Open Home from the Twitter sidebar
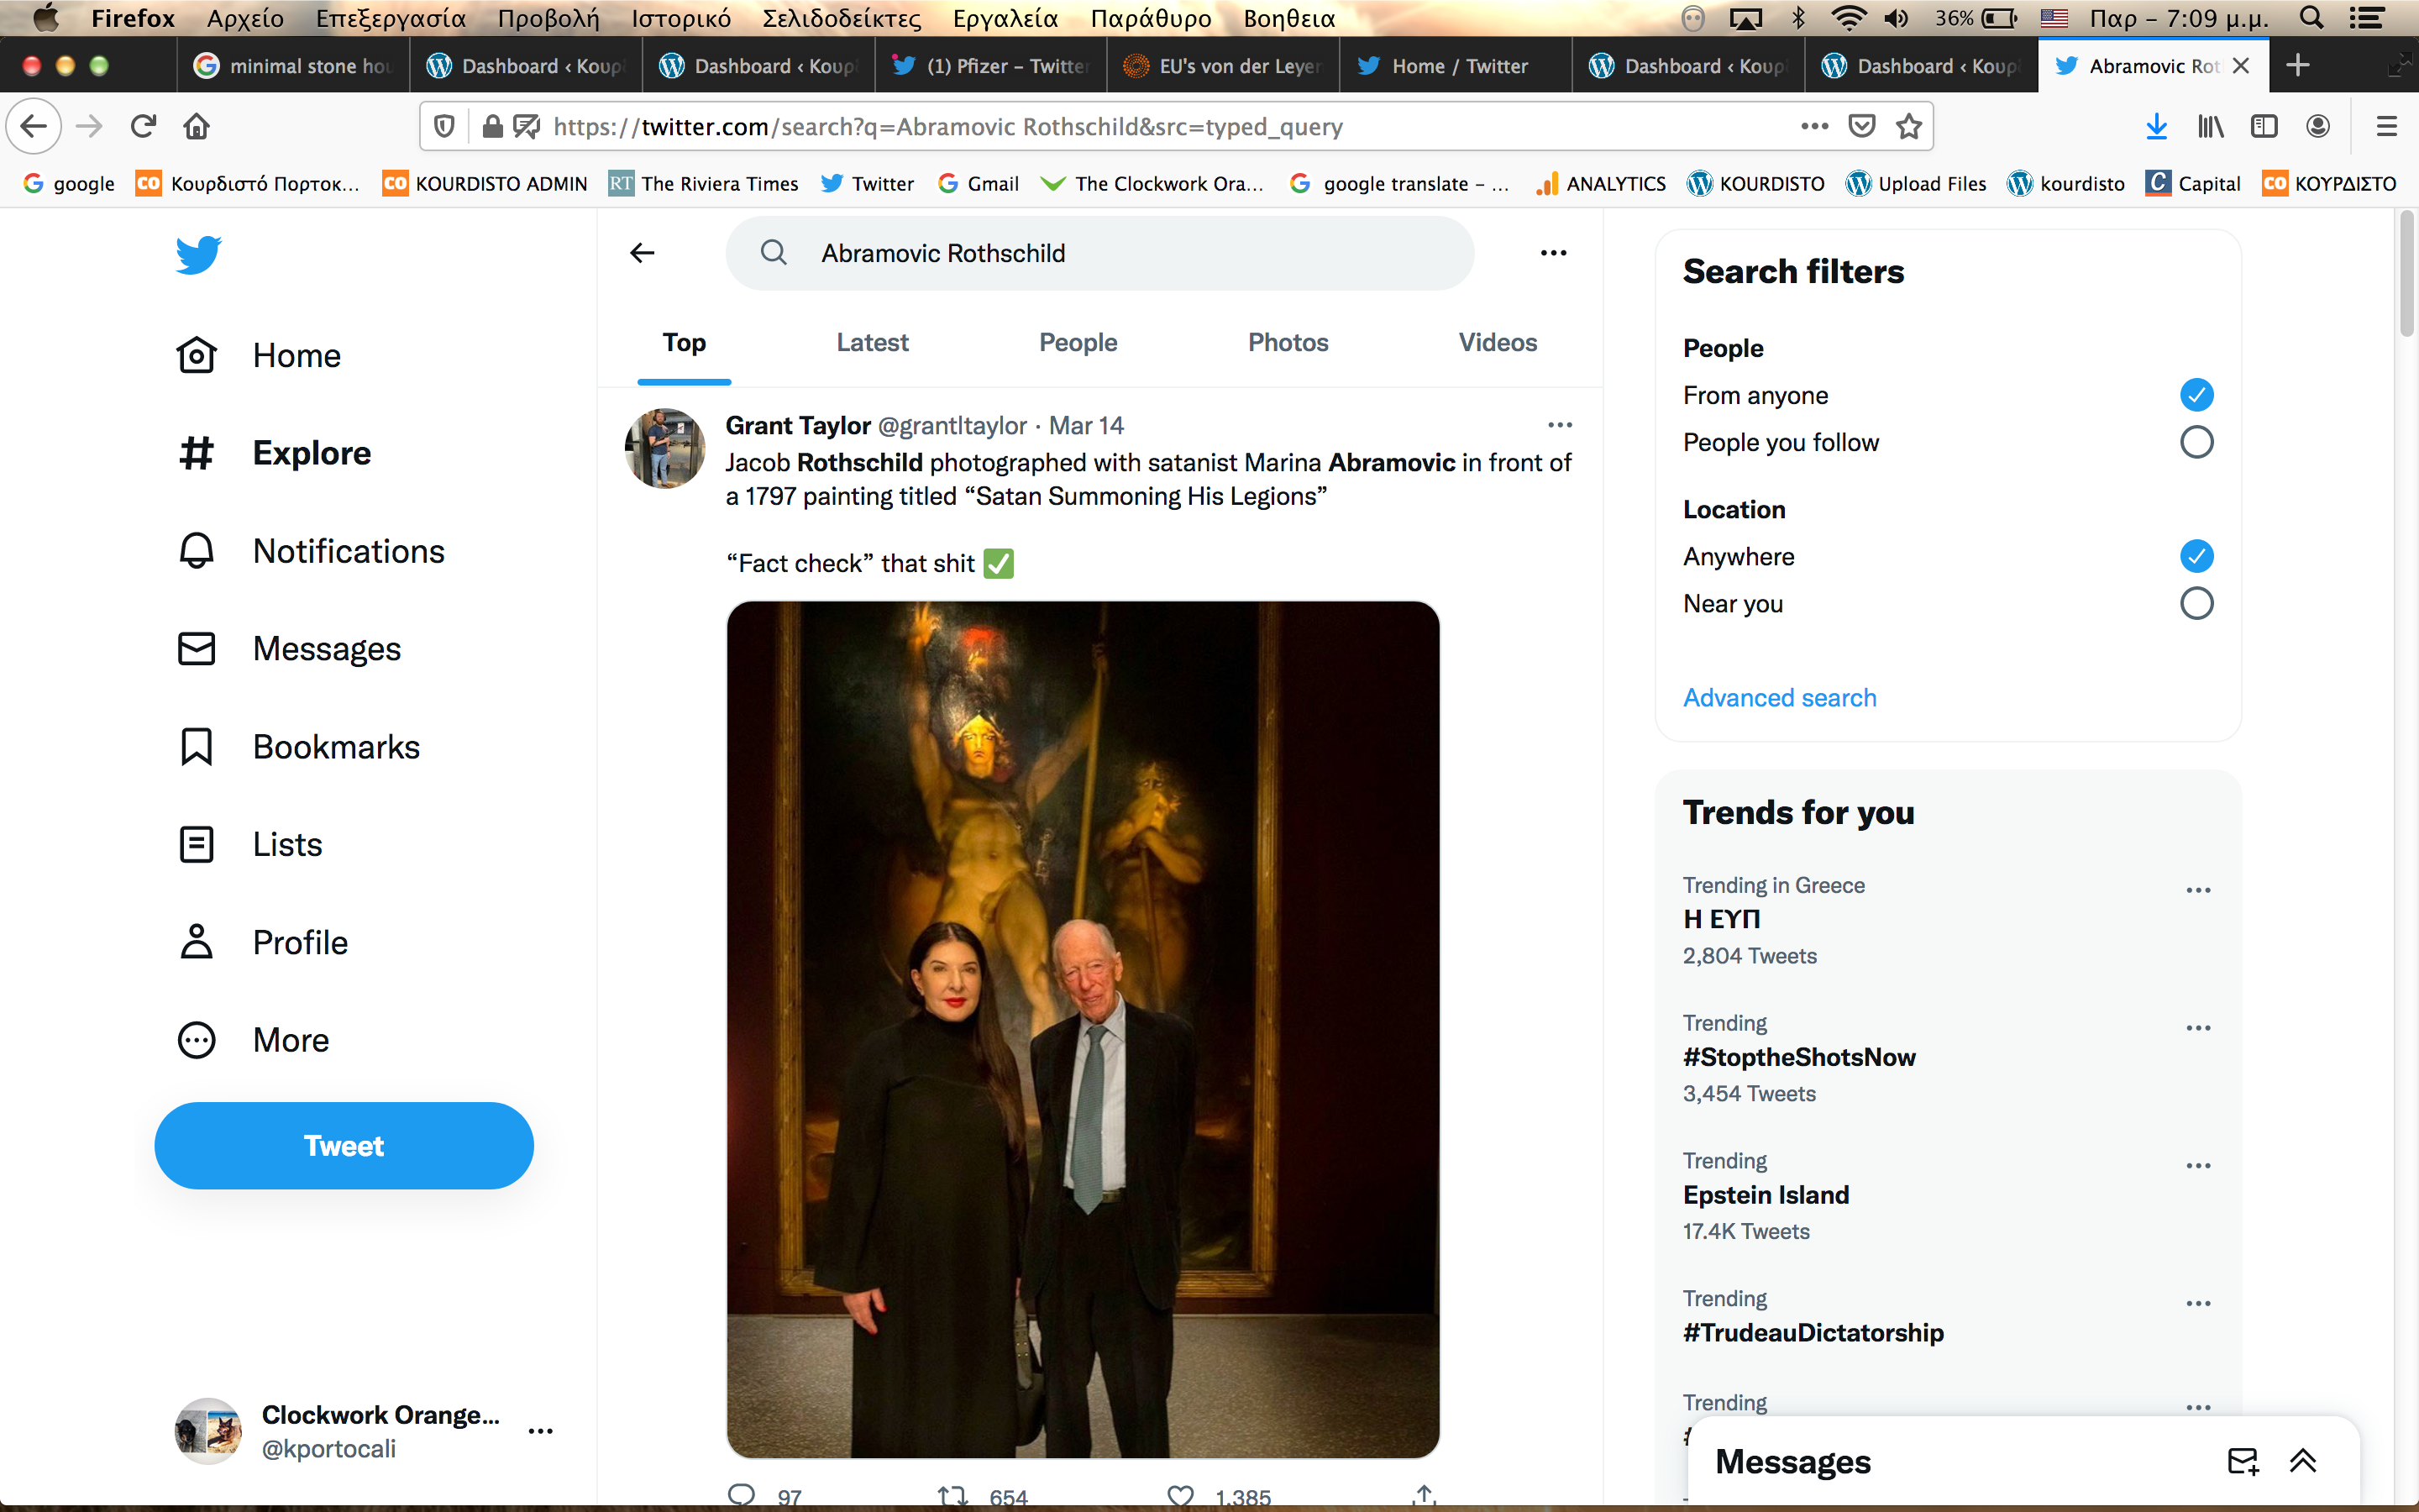Viewport: 2419px width, 1512px height. (259, 355)
